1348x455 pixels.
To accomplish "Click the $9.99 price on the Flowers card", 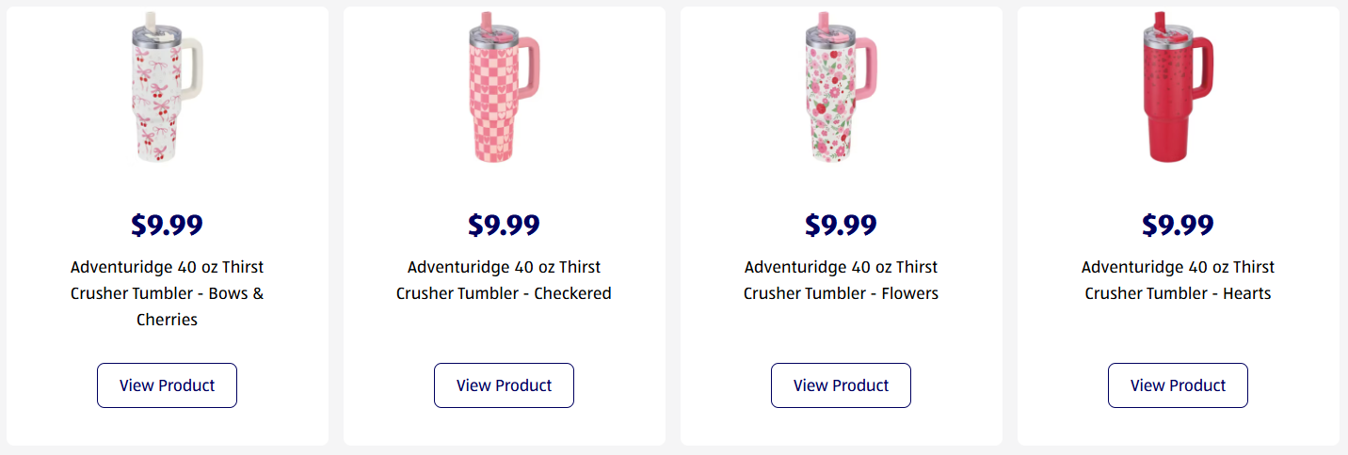I will coord(841,226).
